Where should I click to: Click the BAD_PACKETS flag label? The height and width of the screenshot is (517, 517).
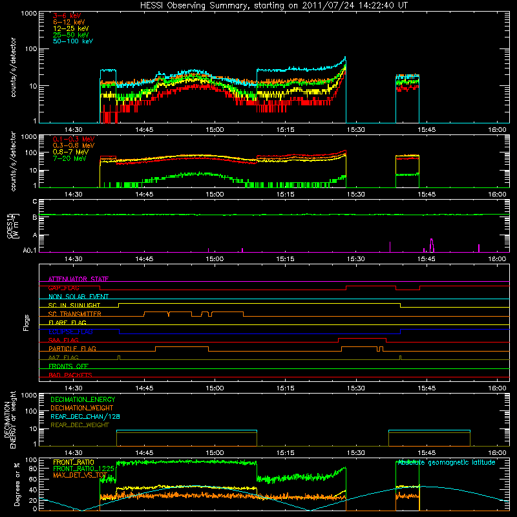(70, 375)
